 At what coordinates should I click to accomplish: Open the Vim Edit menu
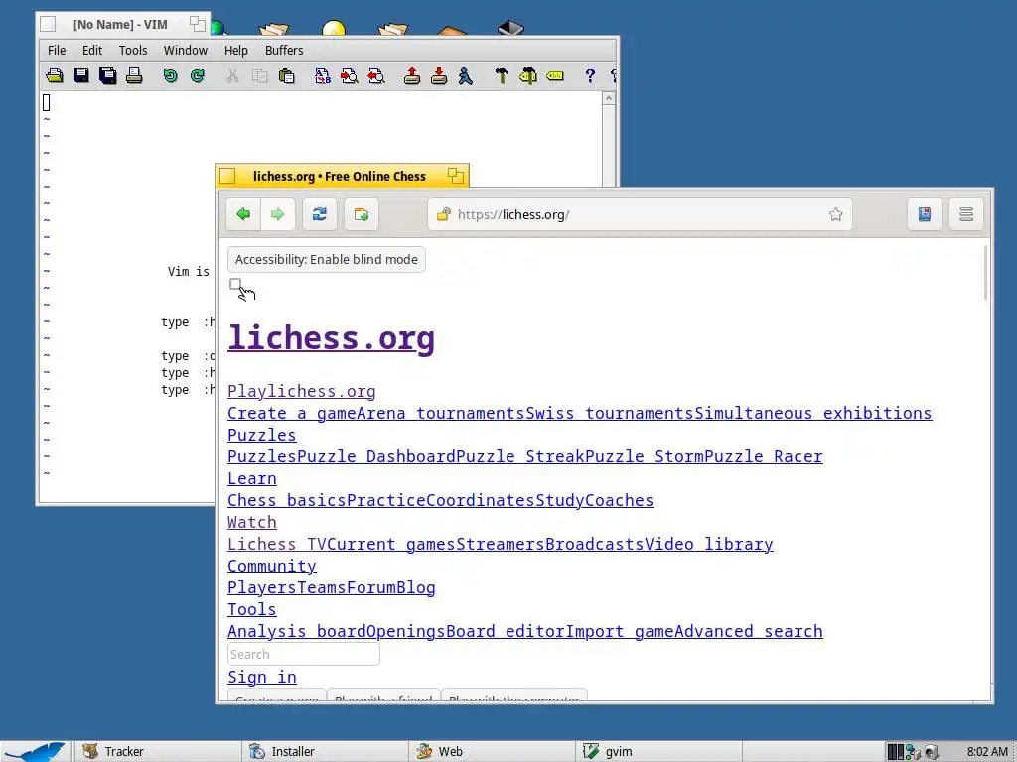click(92, 50)
